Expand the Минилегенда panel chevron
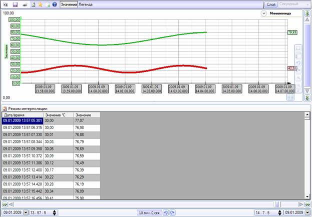 263,13
